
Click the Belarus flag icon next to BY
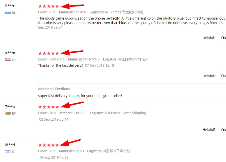click(x=8, y=114)
